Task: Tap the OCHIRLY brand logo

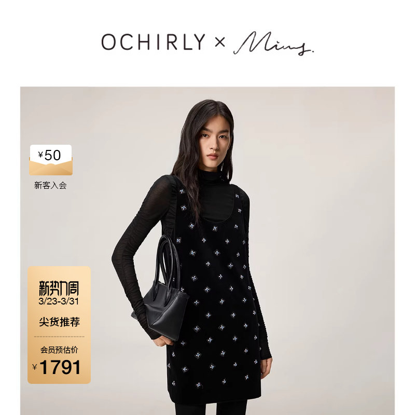Action: tap(153, 42)
